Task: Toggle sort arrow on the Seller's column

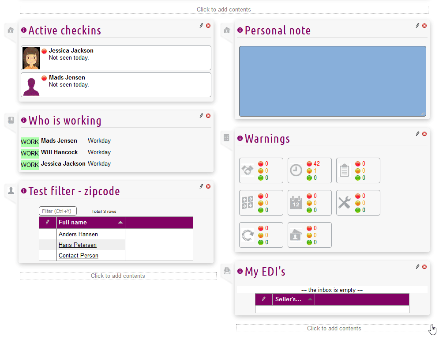Action: click(310, 299)
